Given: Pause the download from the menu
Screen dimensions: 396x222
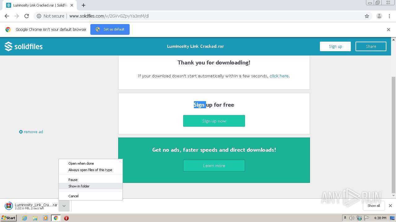Looking at the screenshot, I should pyautogui.click(x=91, y=180).
